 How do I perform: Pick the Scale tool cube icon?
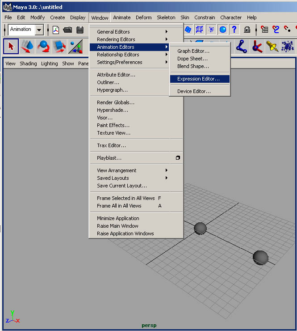point(59,47)
